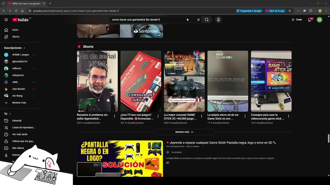Open the browser extensions puzzle icon

(x=311, y=11)
